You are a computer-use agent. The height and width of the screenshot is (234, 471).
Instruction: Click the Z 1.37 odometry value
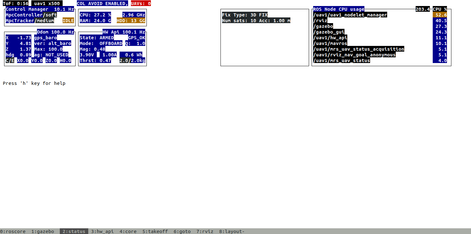coord(18,49)
